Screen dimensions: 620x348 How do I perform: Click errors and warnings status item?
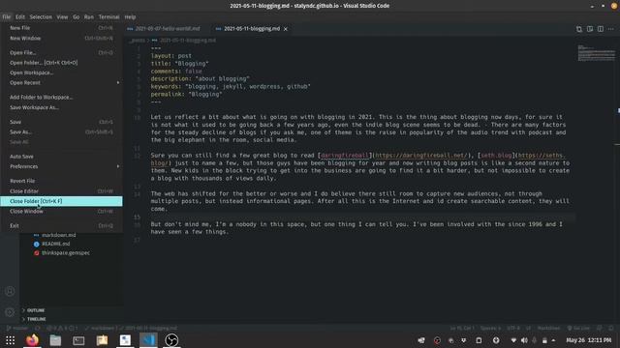coord(62,329)
